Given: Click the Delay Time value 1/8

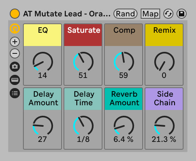Looking at the screenshot, I should 83,139.
